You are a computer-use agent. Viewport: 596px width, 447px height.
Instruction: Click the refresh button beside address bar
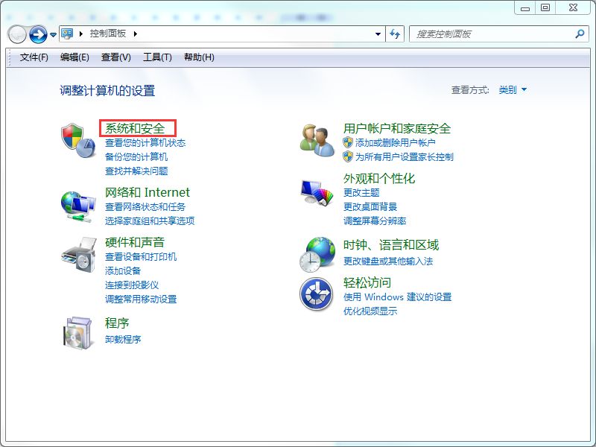pos(395,34)
